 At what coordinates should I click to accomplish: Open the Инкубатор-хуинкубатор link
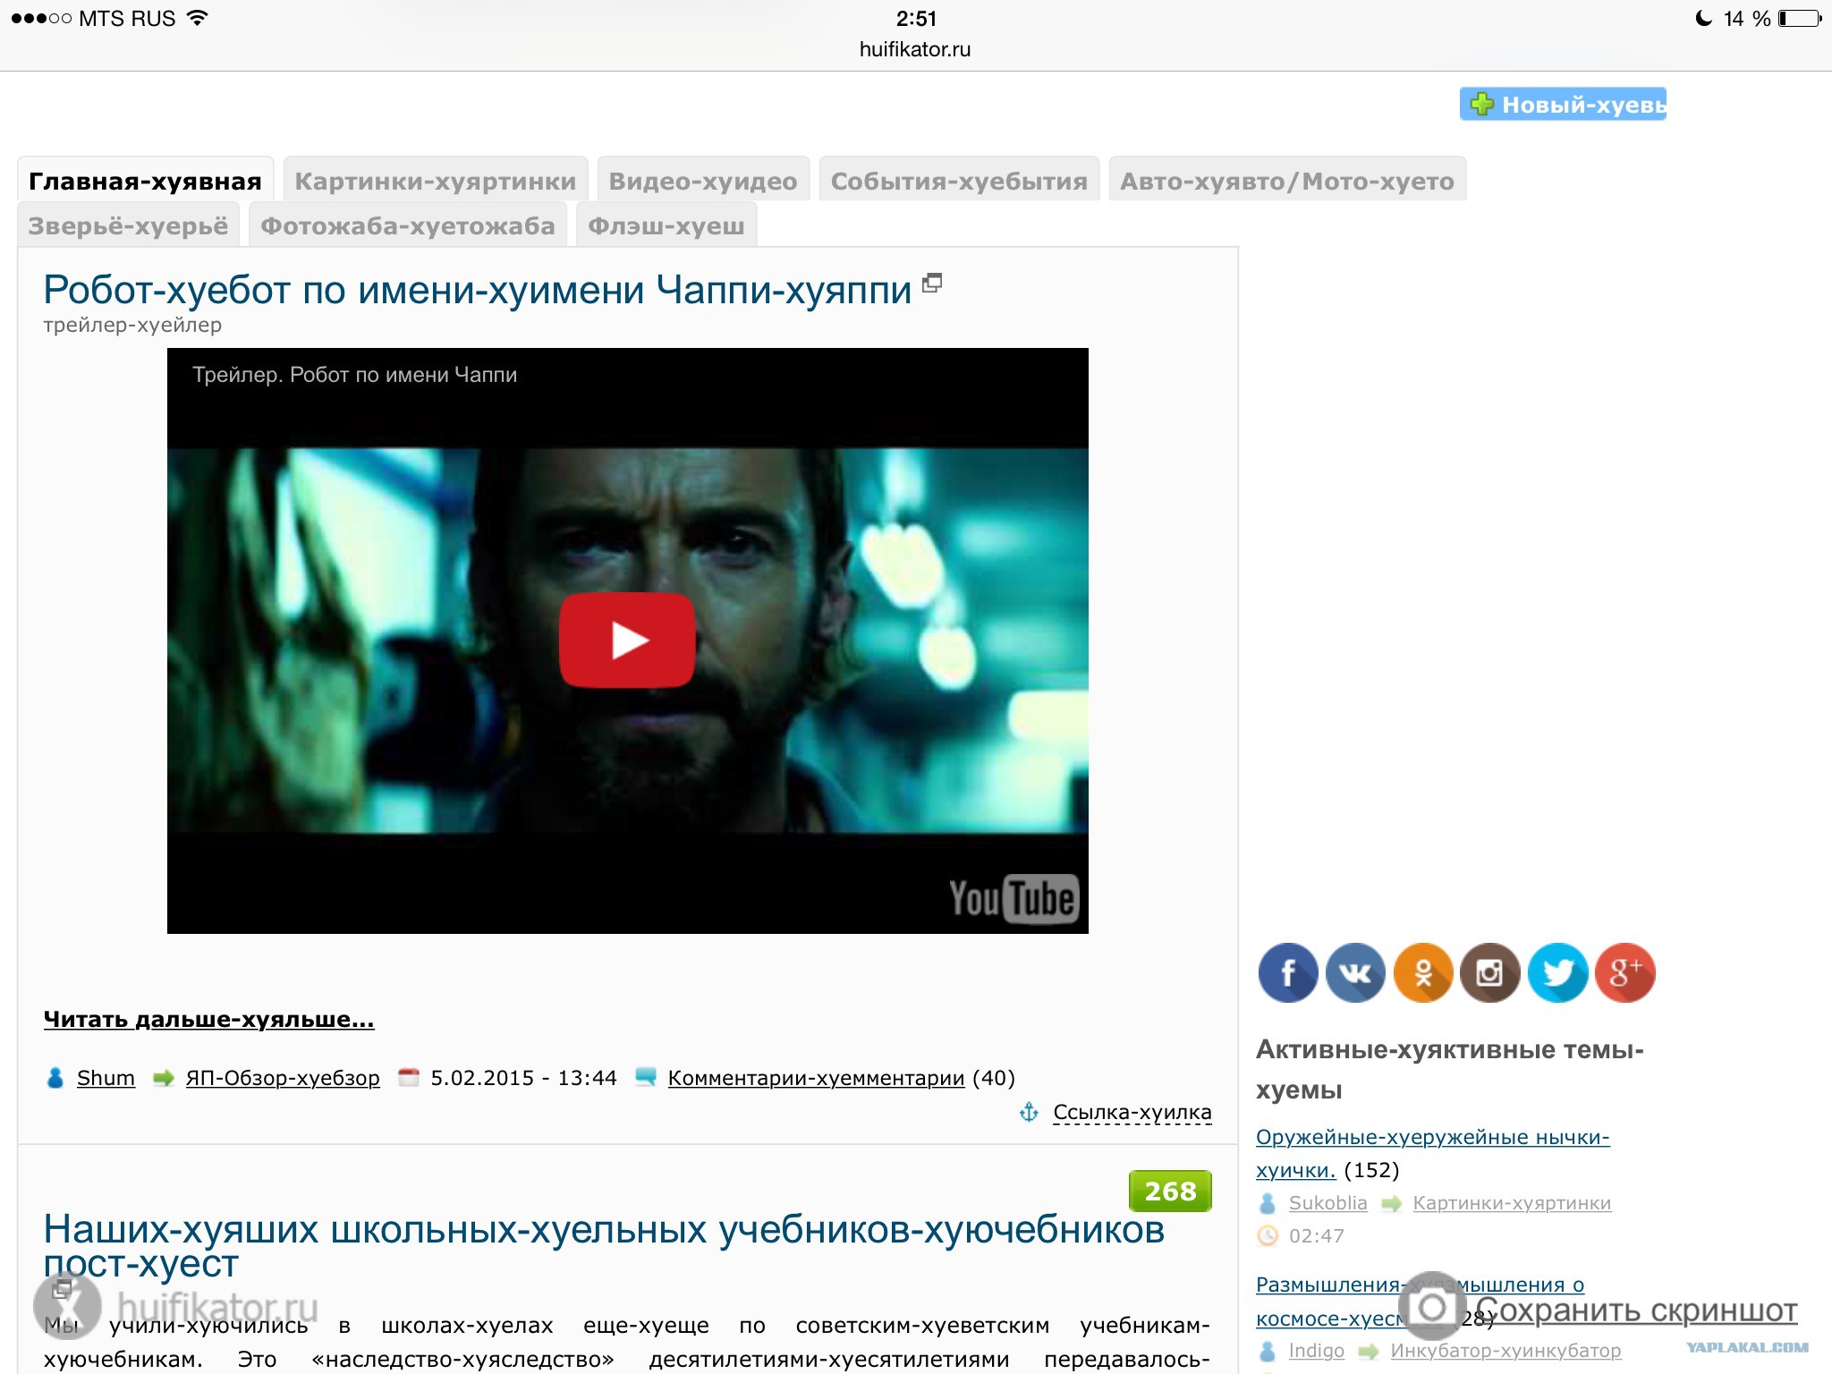tap(1505, 1351)
